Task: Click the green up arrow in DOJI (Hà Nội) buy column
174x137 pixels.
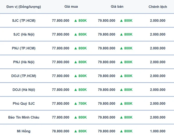Action: 76,90
